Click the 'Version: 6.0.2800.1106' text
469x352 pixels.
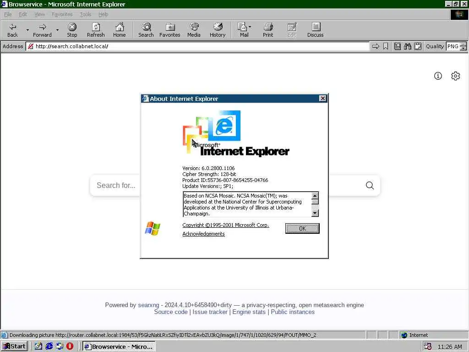tap(208, 168)
